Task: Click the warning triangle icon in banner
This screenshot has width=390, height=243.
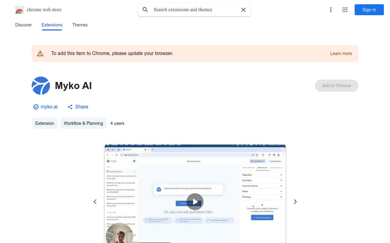Action: (40, 53)
